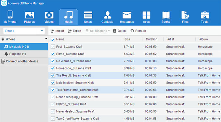Open the My Phone section
Image resolution: width=221 pixels, height=122 pixels.
pyautogui.click(x=10, y=17)
